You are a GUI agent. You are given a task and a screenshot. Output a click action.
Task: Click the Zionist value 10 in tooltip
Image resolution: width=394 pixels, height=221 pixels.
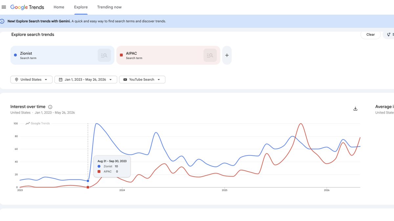pyautogui.click(x=117, y=166)
